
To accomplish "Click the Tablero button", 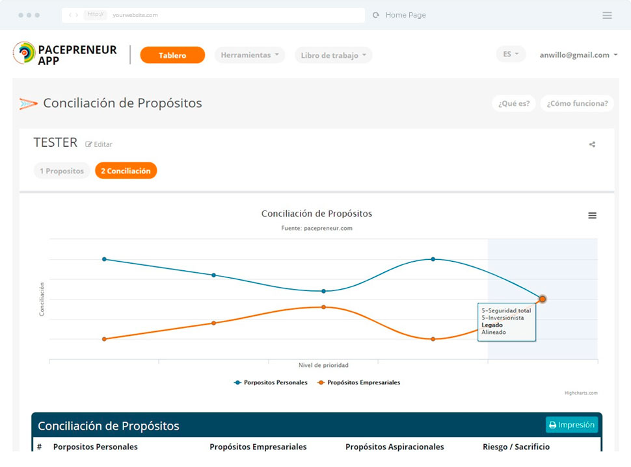I will point(172,55).
